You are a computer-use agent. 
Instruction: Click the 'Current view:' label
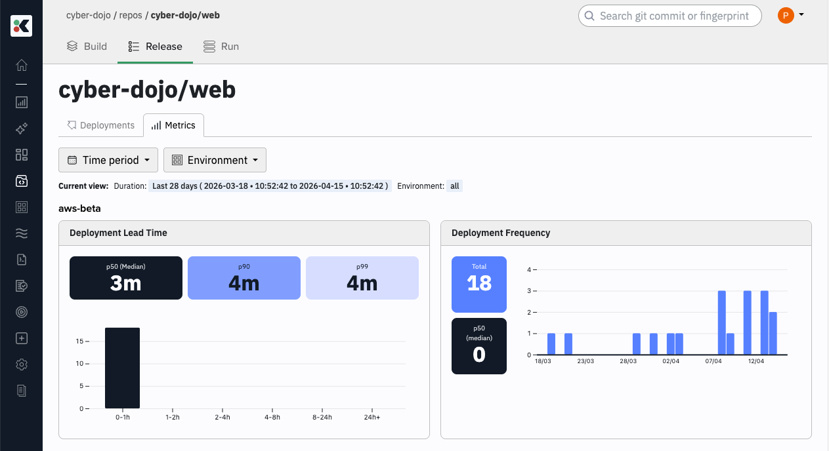83,186
